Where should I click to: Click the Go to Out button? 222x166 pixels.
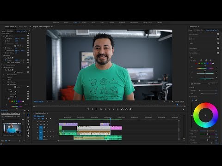(117, 109)
